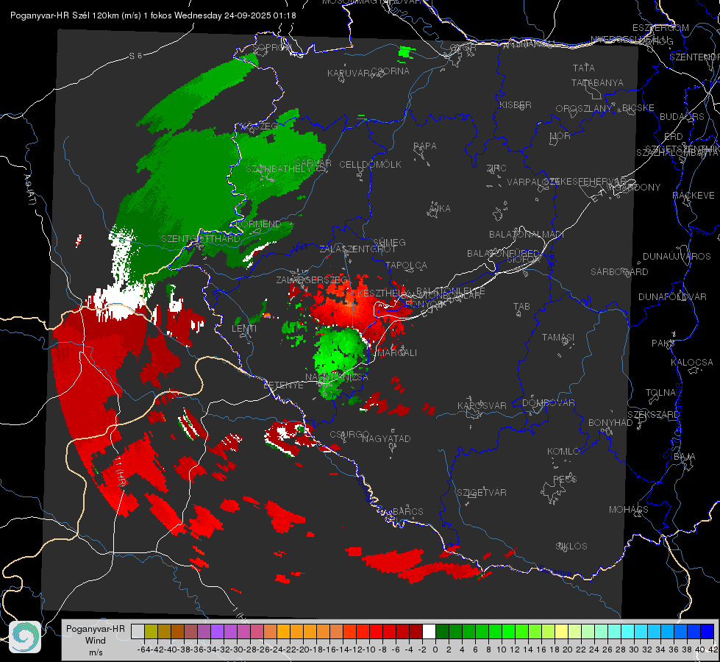Click the KAPOSVÁR city label
This screenshot has height=662, width=720.
click(x=482, y=405)
